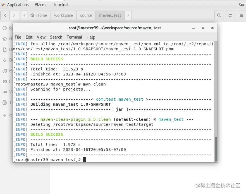Maximize the terminal window
246x194 pixels.
pos(203,28)
